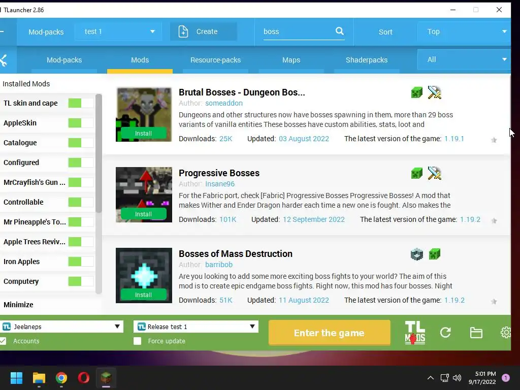520x390 pixels.
Task: Open the Maps tab
Action: coord(291,60)
